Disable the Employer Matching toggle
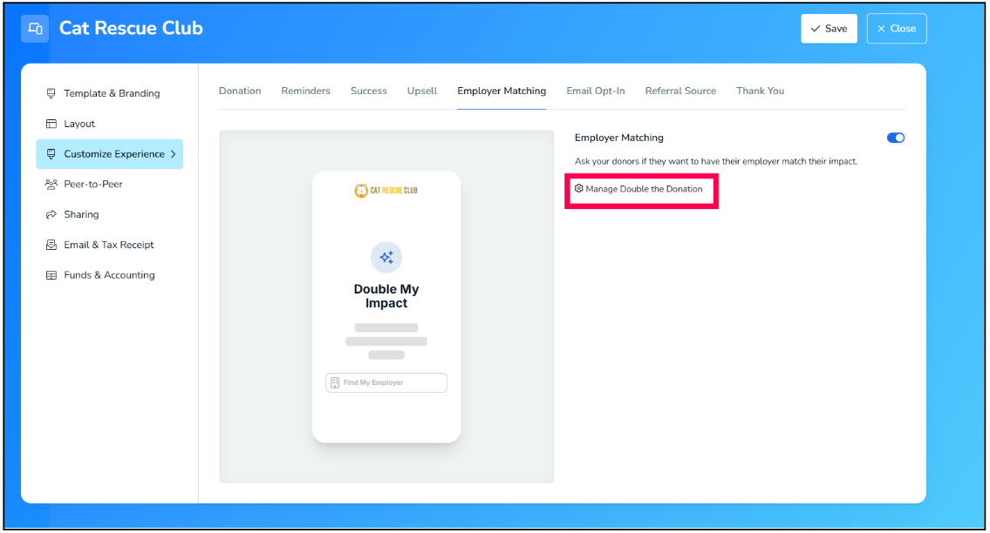Viewport: 990px width, 533px height. [895, 138]
